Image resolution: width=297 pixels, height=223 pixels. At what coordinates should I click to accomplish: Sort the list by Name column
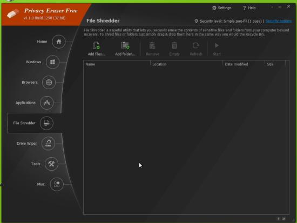pos(117,64)
